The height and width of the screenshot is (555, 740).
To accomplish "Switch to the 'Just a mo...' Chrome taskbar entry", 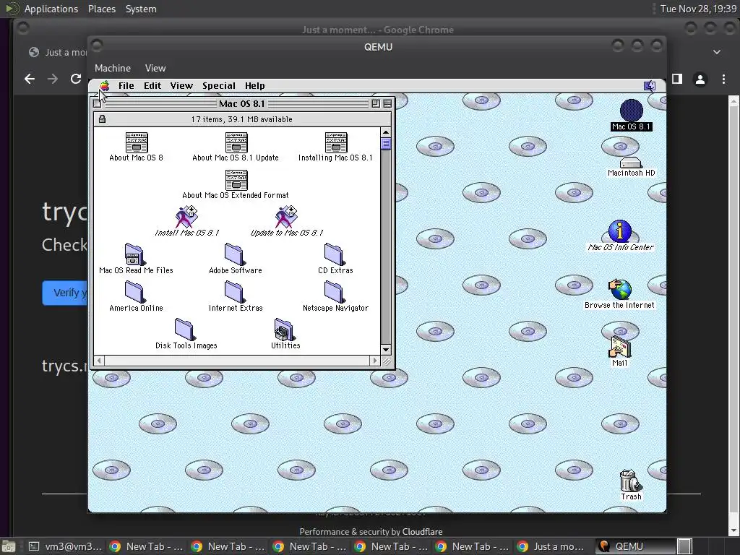I will click(554, 546).
